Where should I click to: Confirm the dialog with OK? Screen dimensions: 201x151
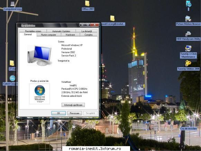58,113
